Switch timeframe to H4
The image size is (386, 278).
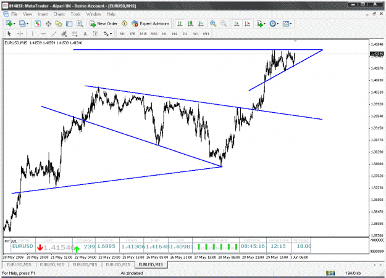coord(175,34)
